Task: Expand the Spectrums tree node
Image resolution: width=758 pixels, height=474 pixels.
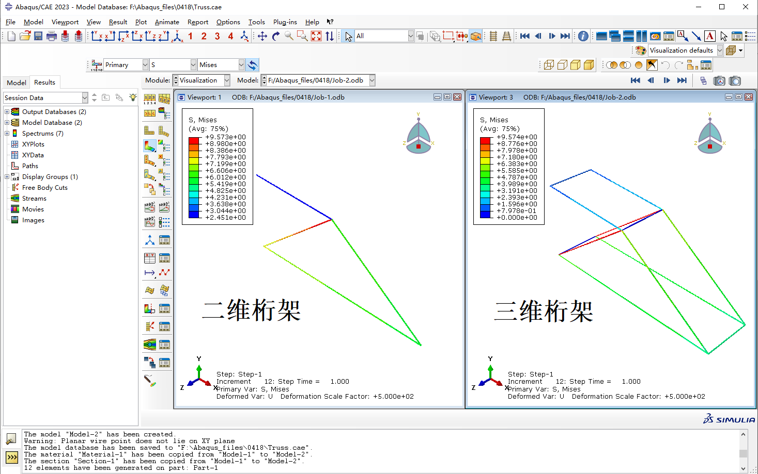Action: click(7, 133)
